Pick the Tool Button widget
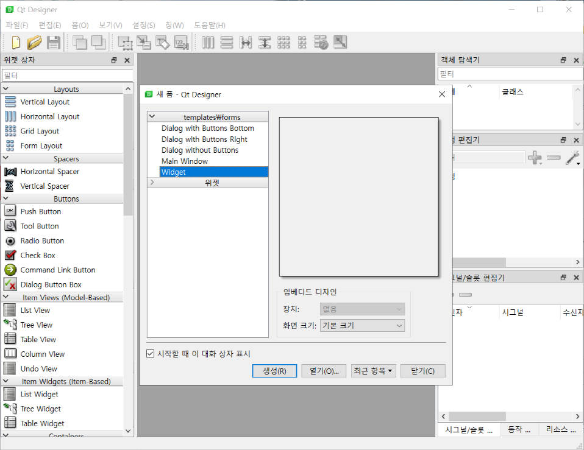584x450 pixels. click(x=40, y=226)
